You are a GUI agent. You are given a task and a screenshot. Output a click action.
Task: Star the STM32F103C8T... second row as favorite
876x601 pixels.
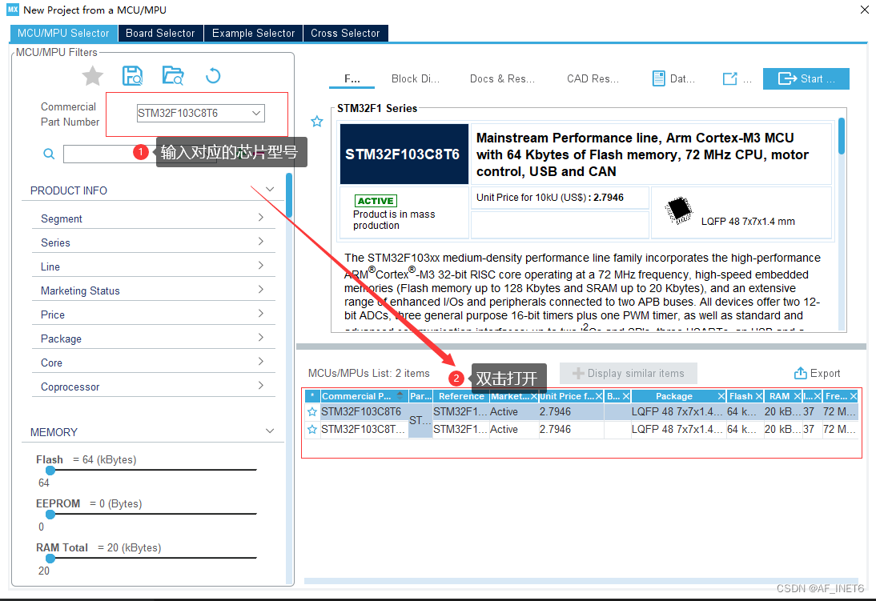coord(312,430)
